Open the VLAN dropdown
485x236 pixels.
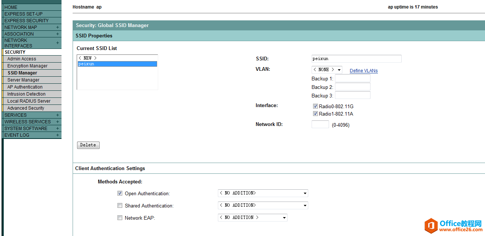[x=326, y=70]
